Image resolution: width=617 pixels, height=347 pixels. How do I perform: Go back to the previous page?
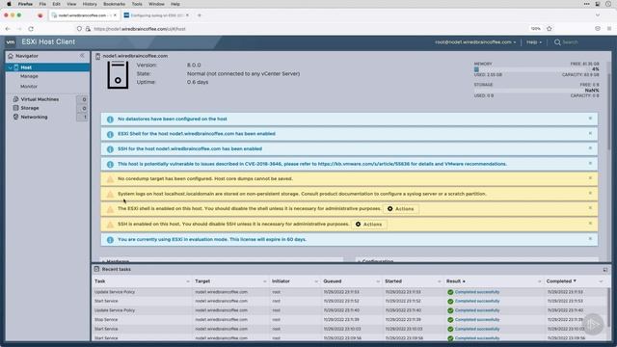(x=8, y=29)
